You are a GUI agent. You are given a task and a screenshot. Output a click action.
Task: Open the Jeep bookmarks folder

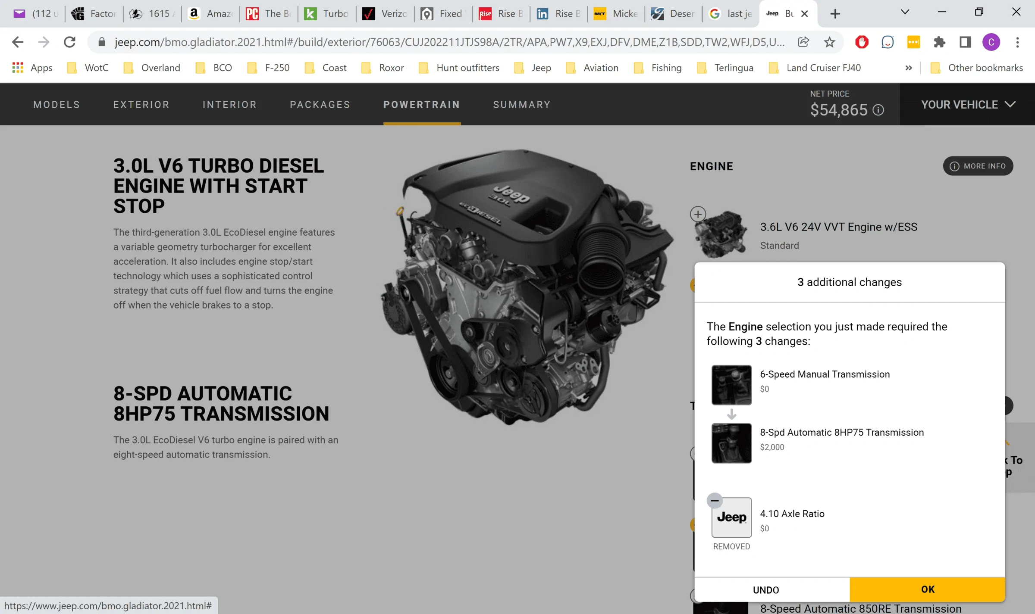coord(533,68)
